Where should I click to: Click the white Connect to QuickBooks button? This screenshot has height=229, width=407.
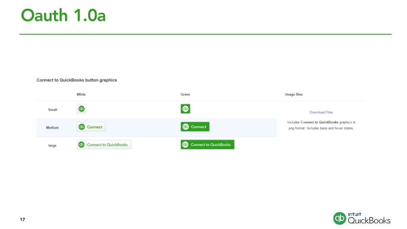coord(104,145)
